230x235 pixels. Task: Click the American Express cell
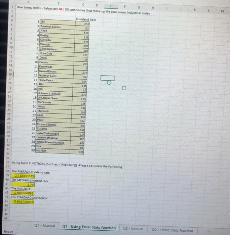click(x=58, y=27)
